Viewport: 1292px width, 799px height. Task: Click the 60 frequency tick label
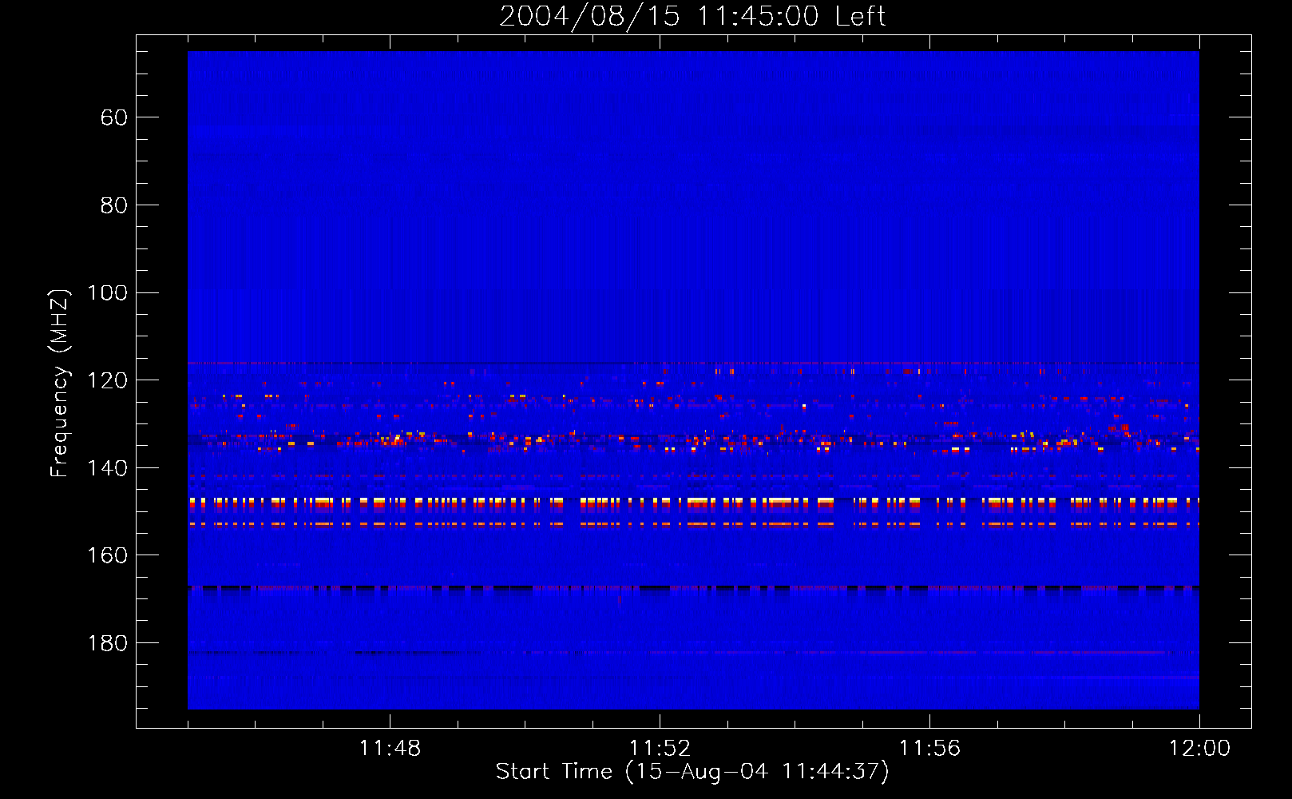click(x=114, y=117)
